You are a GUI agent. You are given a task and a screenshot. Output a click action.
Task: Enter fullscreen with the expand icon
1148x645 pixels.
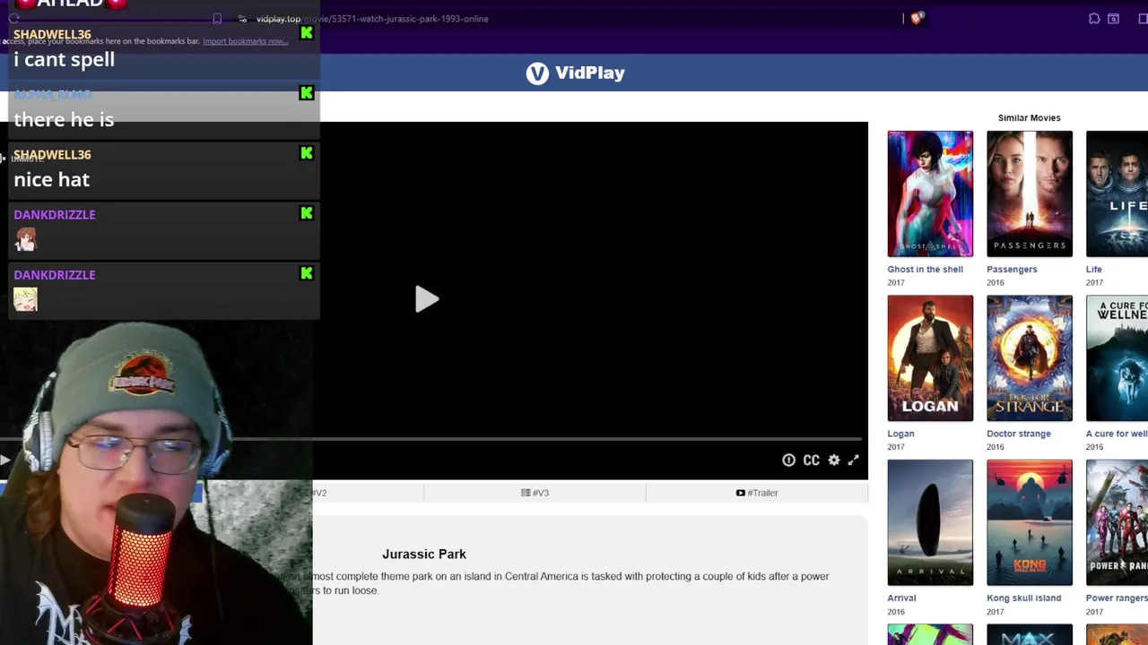click(854, 460)
